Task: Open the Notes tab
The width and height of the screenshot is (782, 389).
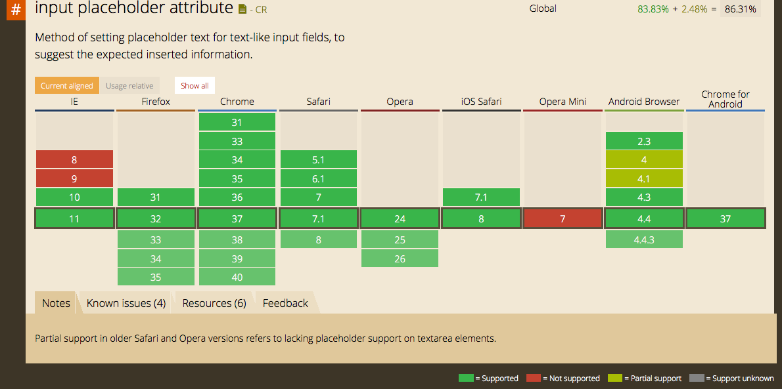Action: [56, 303]
